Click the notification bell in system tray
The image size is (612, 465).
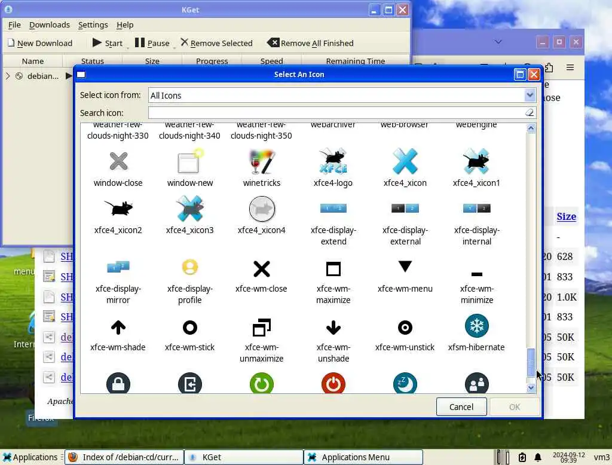click(537, 457)
